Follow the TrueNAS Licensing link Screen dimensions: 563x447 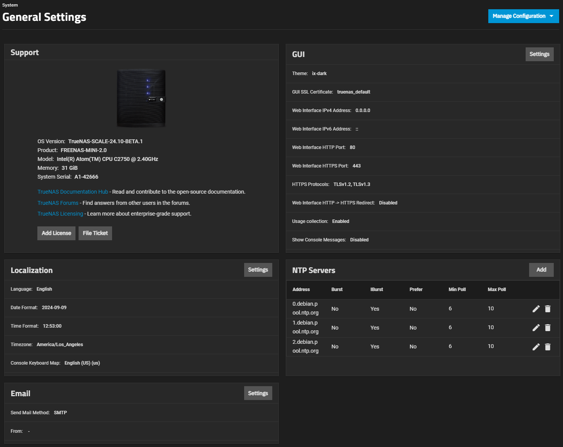(x=60, y=214)
